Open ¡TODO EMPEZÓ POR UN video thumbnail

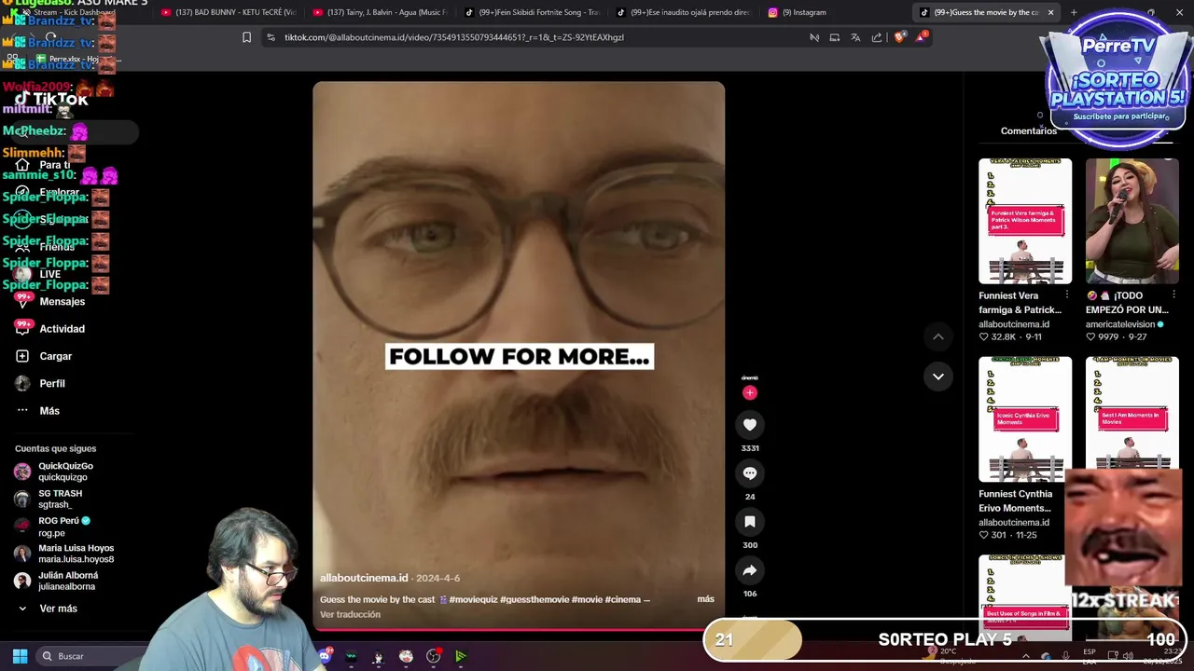1132,221
